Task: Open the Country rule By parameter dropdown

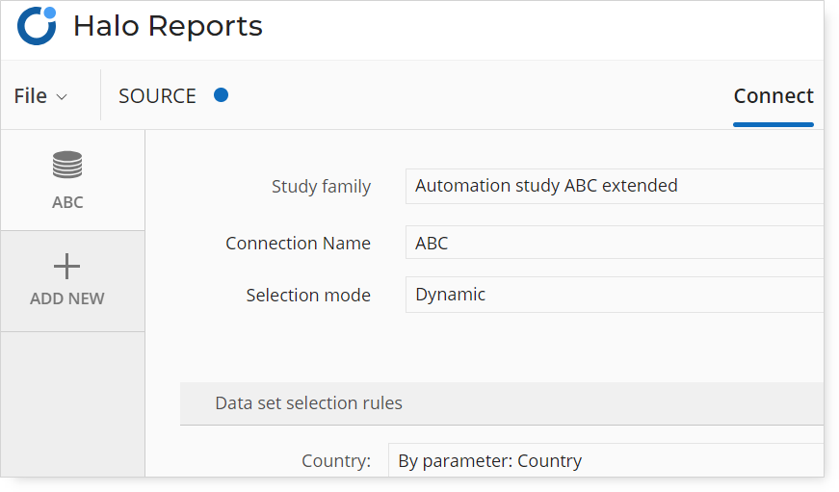Action: [x=606, y=460]
